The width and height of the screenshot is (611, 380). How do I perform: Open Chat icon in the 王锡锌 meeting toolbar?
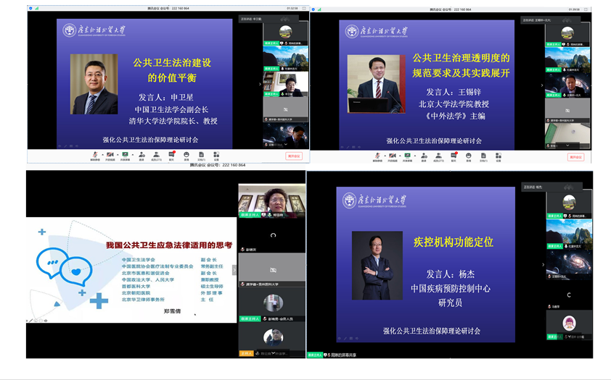pos(454,156)
